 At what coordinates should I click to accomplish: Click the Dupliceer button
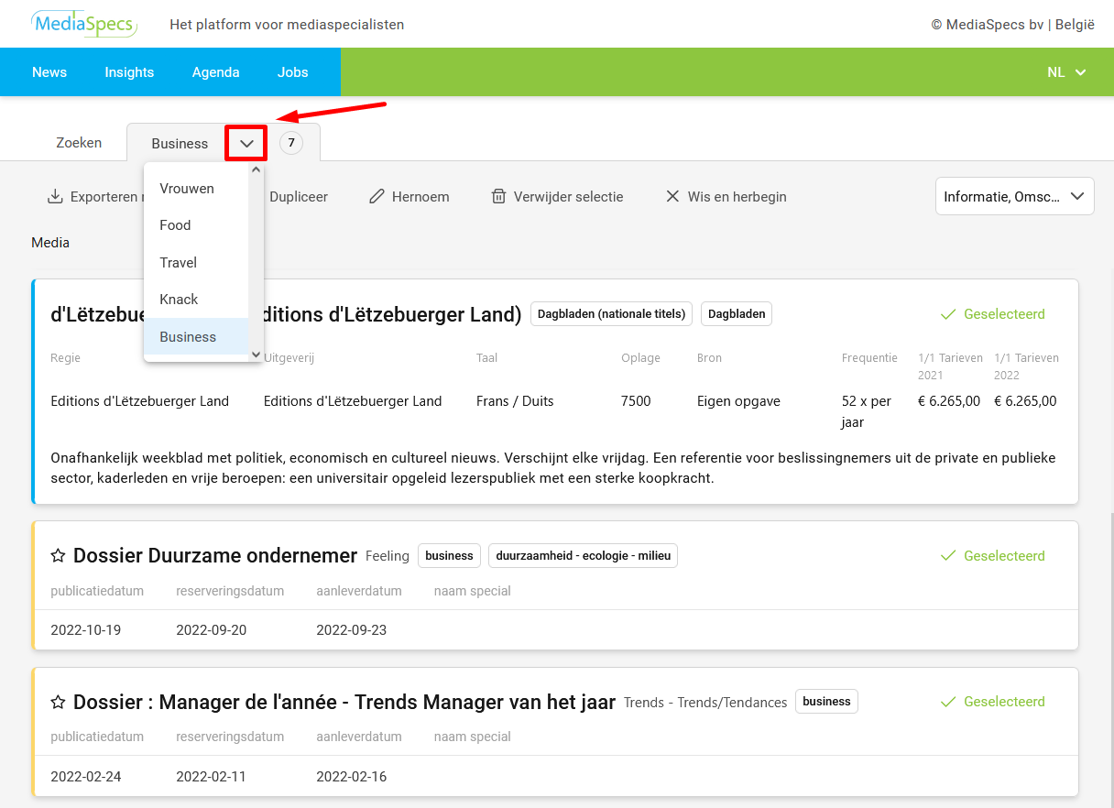coord(299,197)
